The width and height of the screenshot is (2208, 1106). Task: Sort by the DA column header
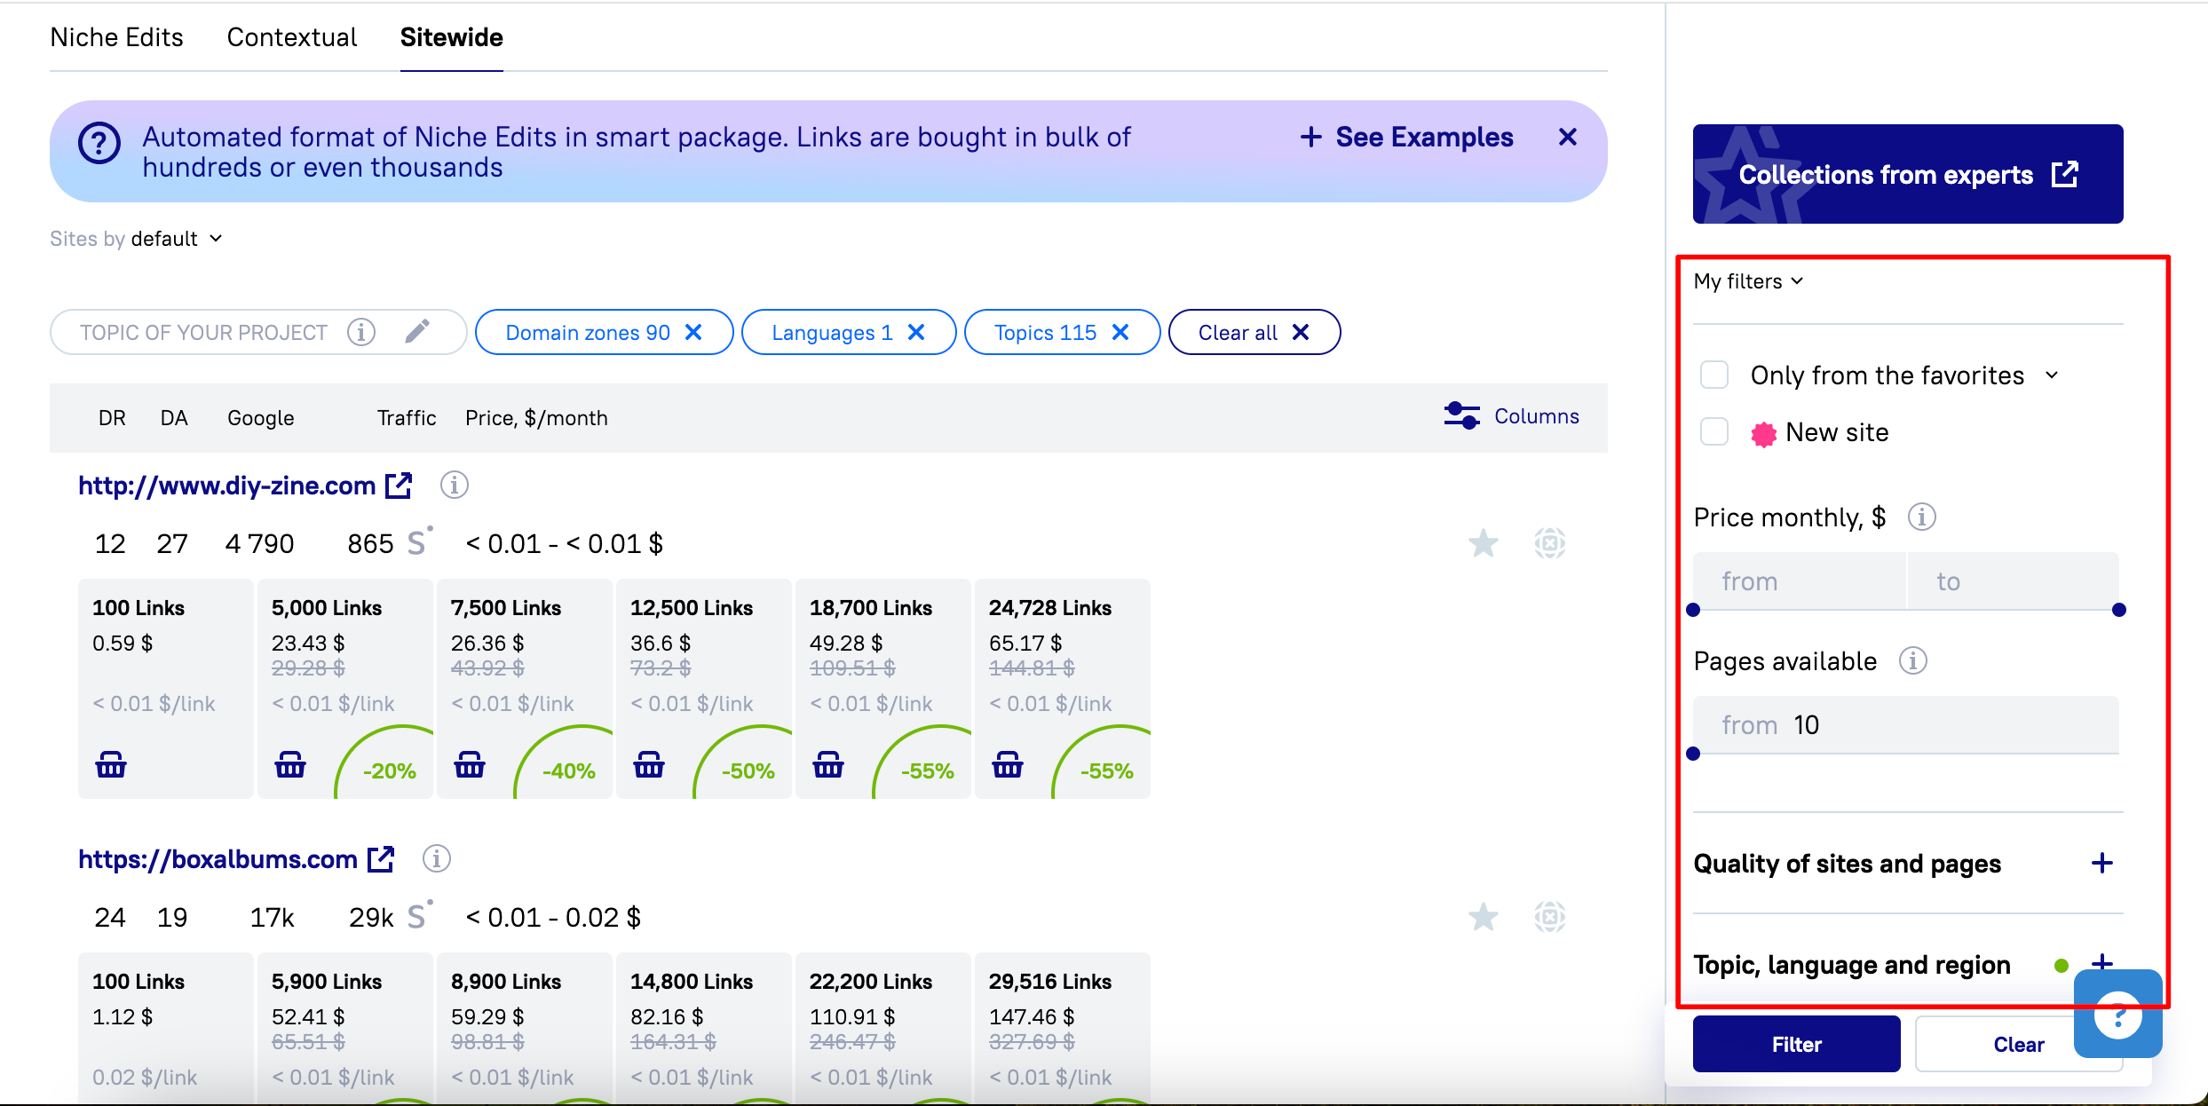pyautogui.click(x=174, y=417)
